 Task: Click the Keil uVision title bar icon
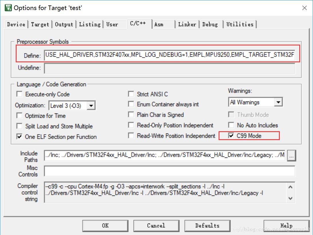pyautogui.click(x=8, y=8)
